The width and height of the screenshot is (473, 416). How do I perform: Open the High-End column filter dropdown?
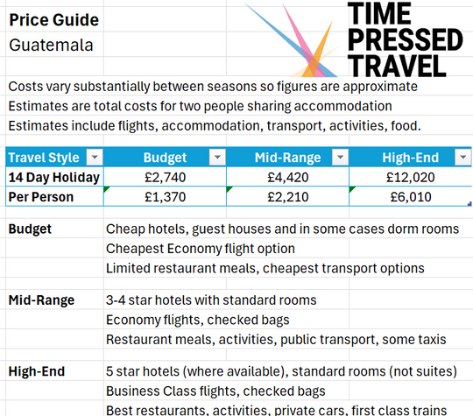coord(462,157)
